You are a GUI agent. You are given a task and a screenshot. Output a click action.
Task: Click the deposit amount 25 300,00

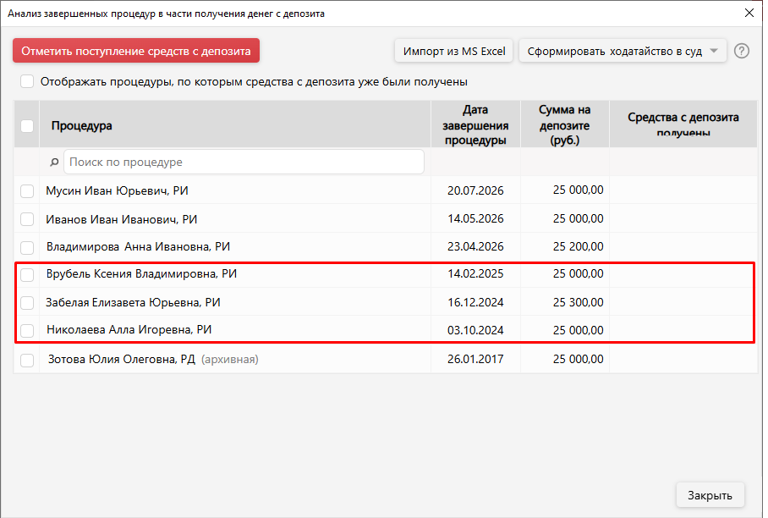(x=578, y=302)
